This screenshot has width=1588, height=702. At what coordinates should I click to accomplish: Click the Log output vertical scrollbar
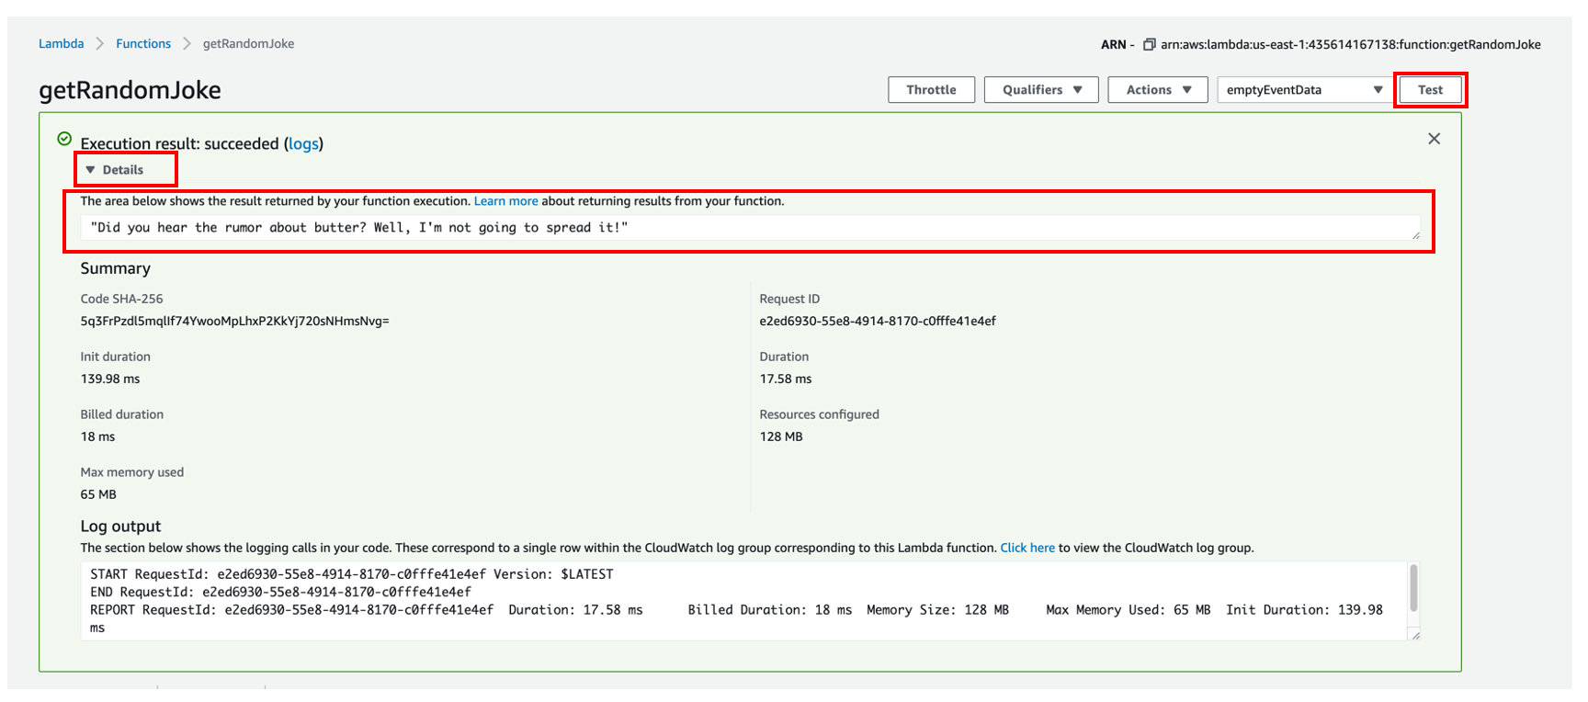point(1413,588)
